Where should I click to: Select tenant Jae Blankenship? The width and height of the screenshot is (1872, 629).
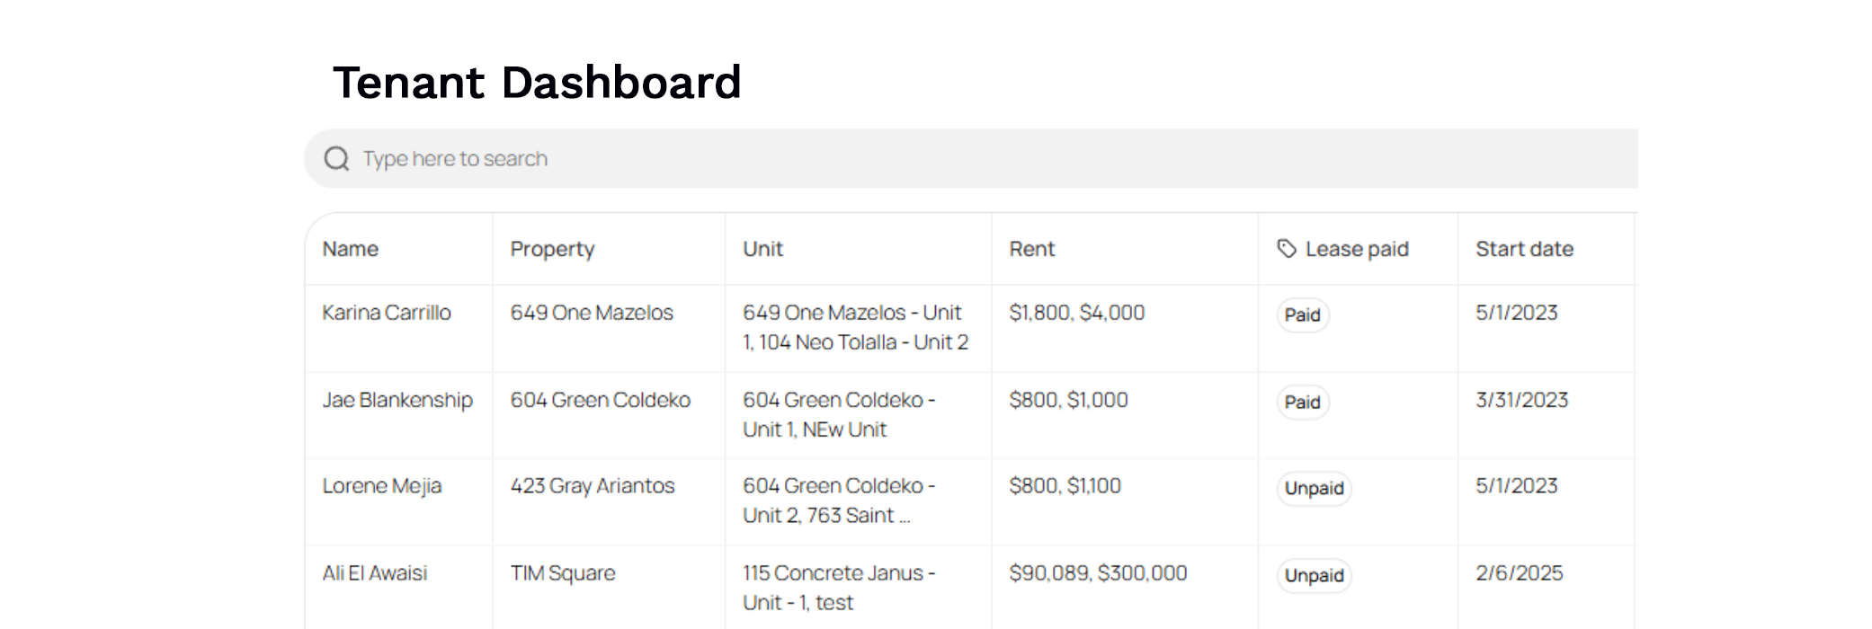(x=399, y=401)
